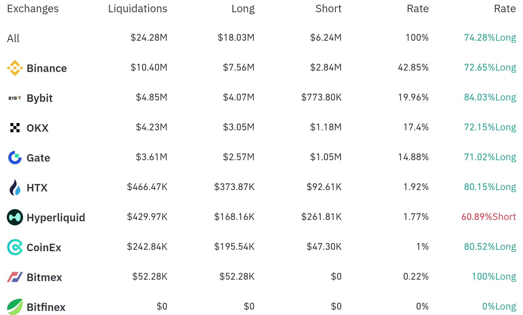This screenshot has width=523, height=315.
Task: Open the Binance exchange link
Action: (46, 68)
